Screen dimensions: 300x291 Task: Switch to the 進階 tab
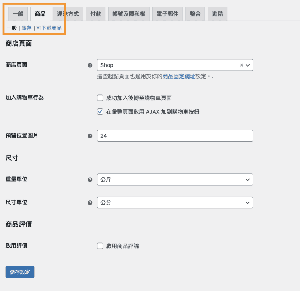click(x=217, y=13)
